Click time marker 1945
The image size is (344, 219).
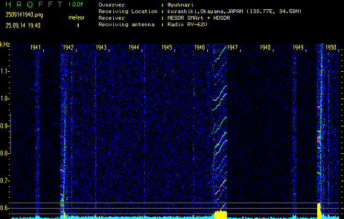tap(167, 47)
